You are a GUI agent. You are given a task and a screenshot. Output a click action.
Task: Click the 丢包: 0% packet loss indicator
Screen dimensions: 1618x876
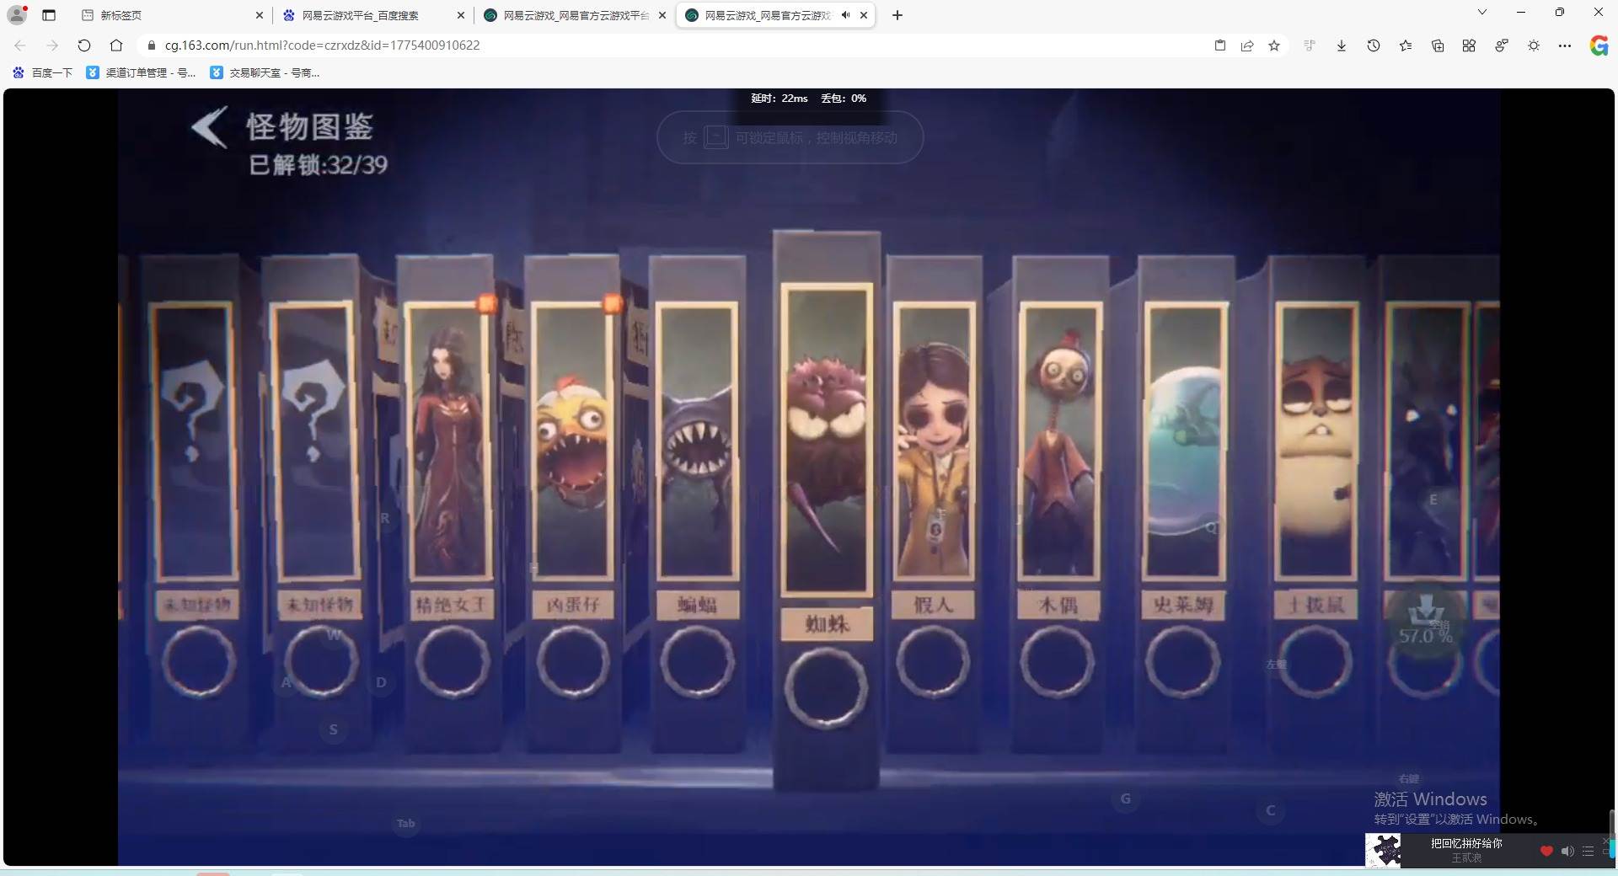(844, 99)
